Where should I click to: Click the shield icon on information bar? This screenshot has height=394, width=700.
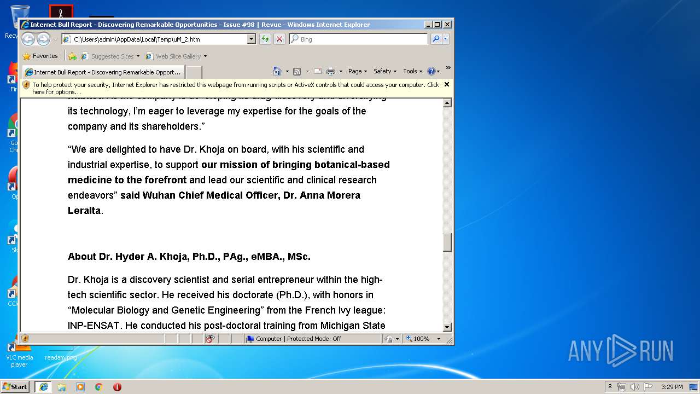tap(26, 85)
